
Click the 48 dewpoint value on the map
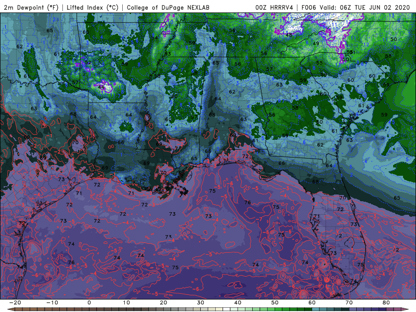click(289, 35)
